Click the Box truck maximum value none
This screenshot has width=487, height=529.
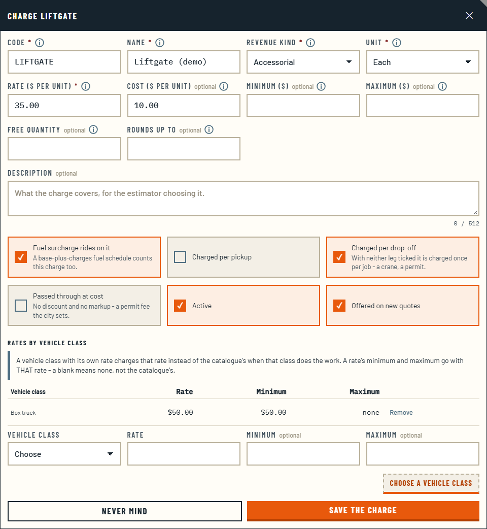click(371, 413)
